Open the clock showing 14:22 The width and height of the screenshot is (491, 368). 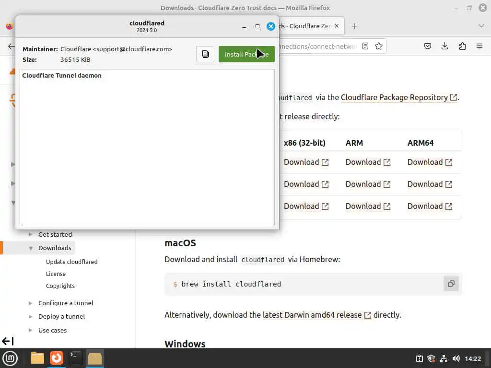click(x=472, y=358)
